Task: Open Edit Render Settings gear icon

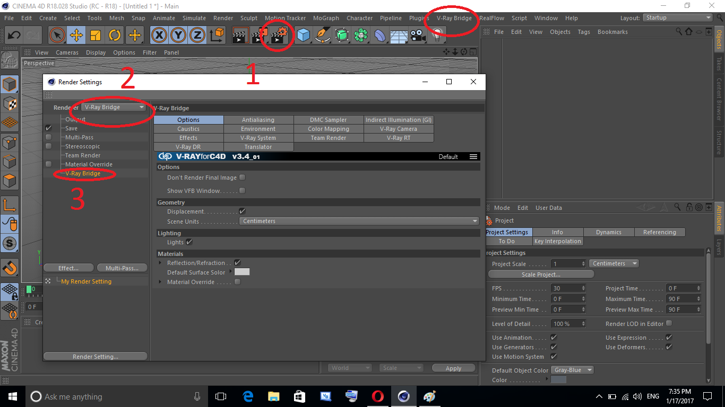Action: 279,36
